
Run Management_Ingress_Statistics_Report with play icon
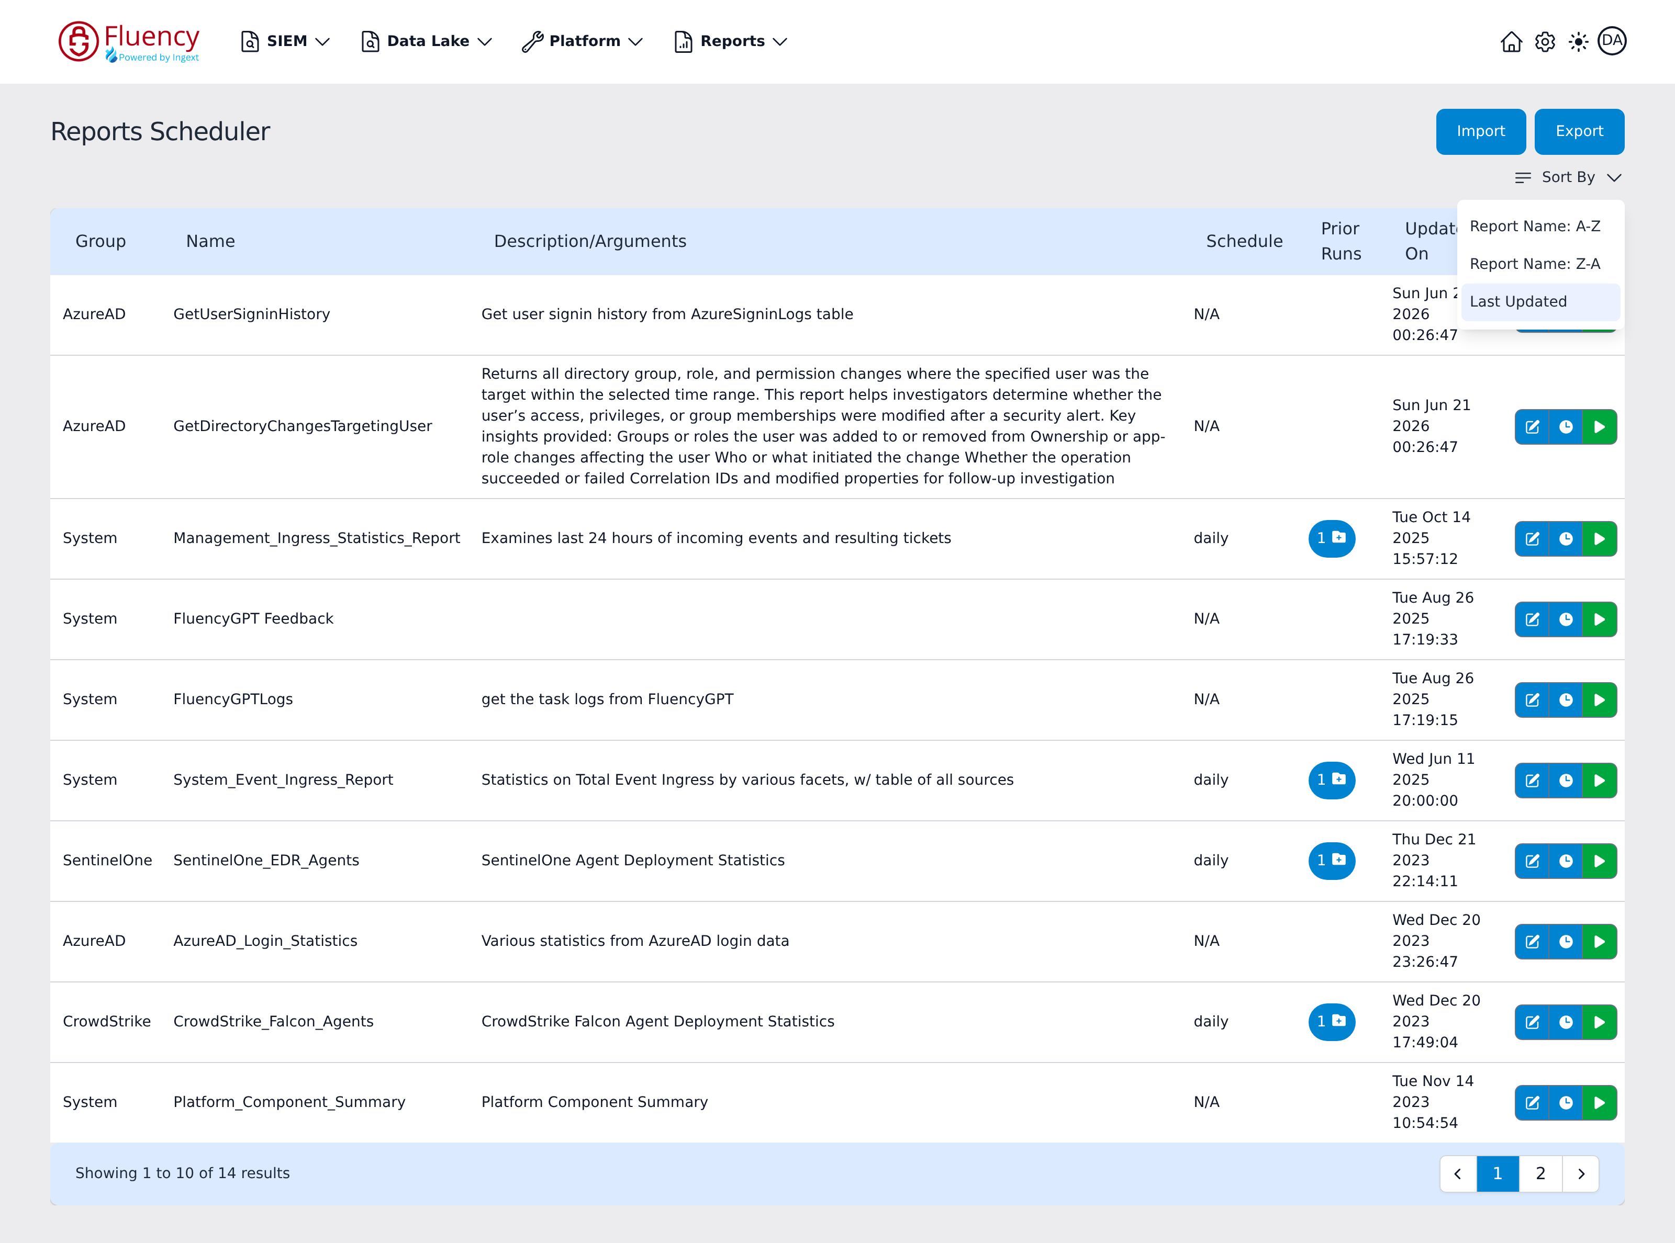pyautogui.click(x=1600, y=539)
